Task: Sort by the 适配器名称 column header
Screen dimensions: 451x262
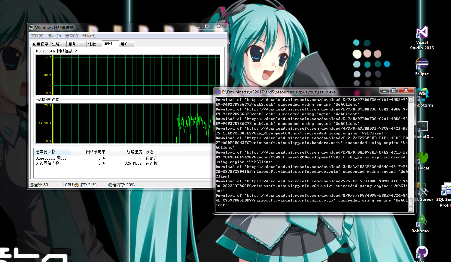Action: [x=53, y=152]
